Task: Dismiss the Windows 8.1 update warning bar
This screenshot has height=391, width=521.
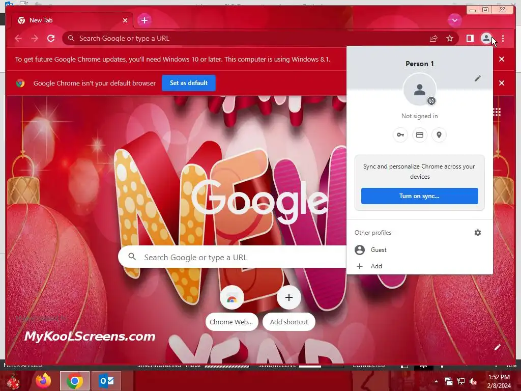Action: tap(502, 59)
